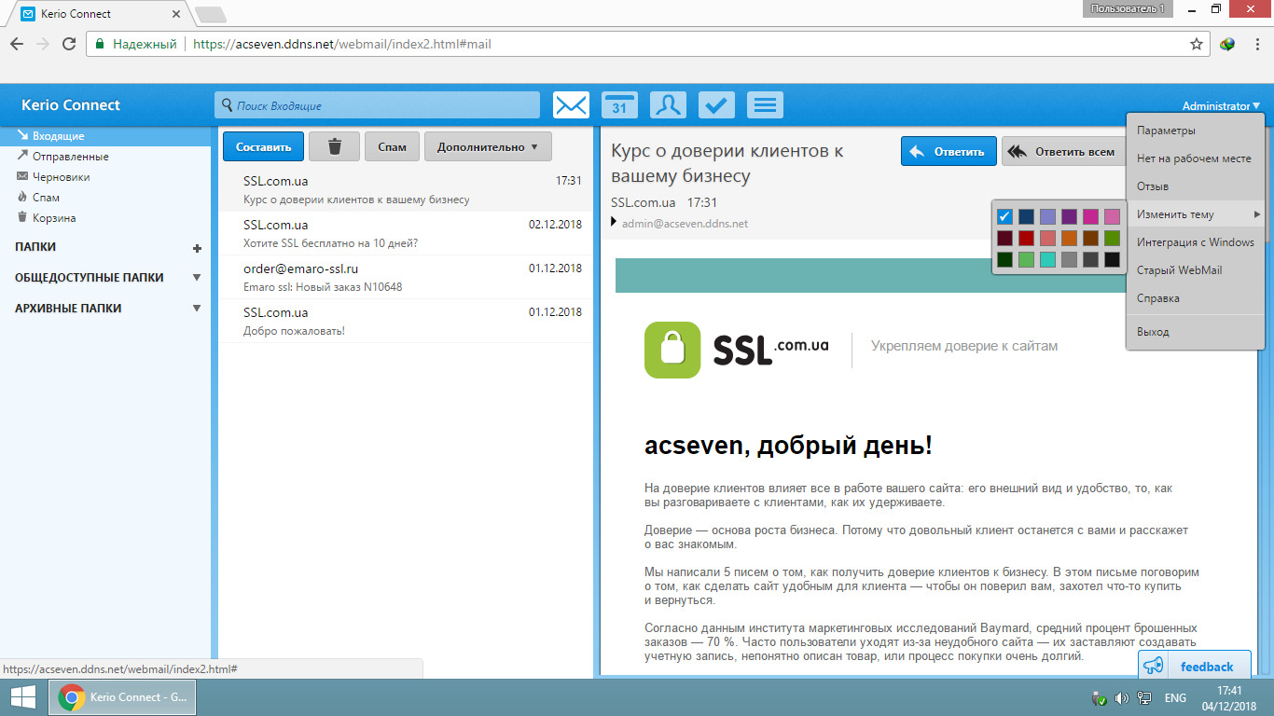Open new browser tab button

[210, 14]
